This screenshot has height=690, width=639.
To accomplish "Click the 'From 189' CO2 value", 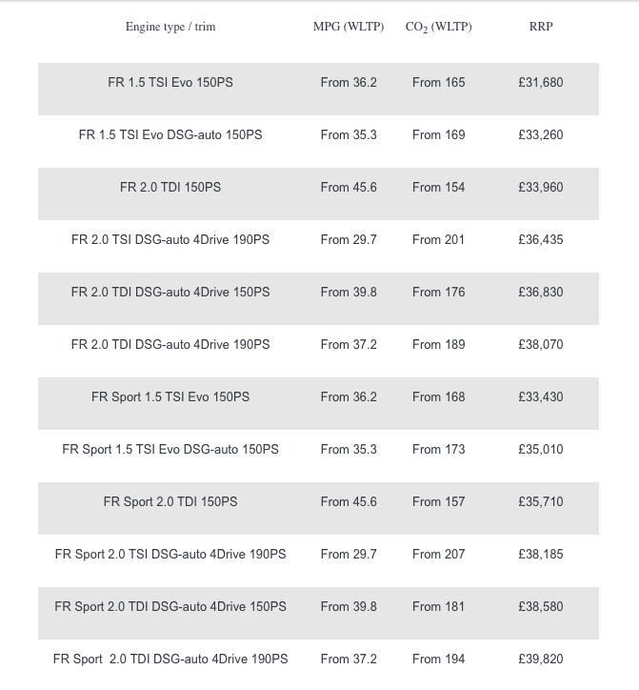I will (x=439, y=345).
